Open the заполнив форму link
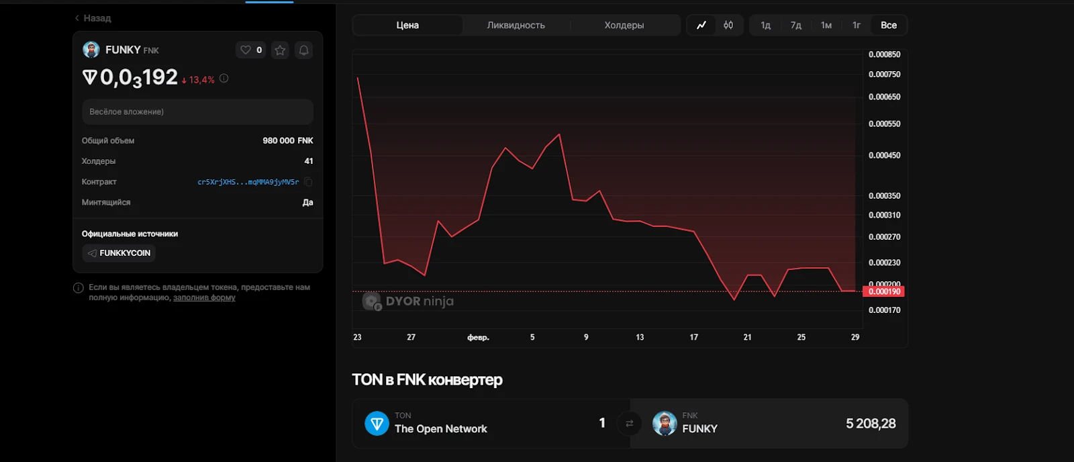 (204, 297)
